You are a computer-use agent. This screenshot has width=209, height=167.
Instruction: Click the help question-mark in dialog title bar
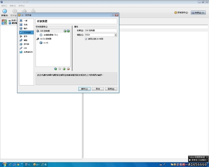click(x=113, y=15)
